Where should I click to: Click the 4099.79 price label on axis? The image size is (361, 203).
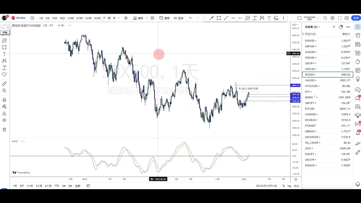click(296, 85)
